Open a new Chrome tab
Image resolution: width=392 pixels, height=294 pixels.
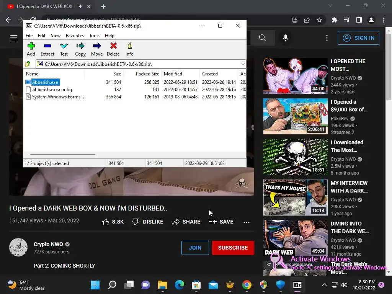[103, 7]
